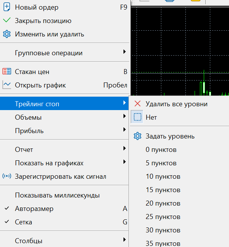Click the green Close Position checkmark icon
Screen dimensions: 229x247
coord(7,20)
